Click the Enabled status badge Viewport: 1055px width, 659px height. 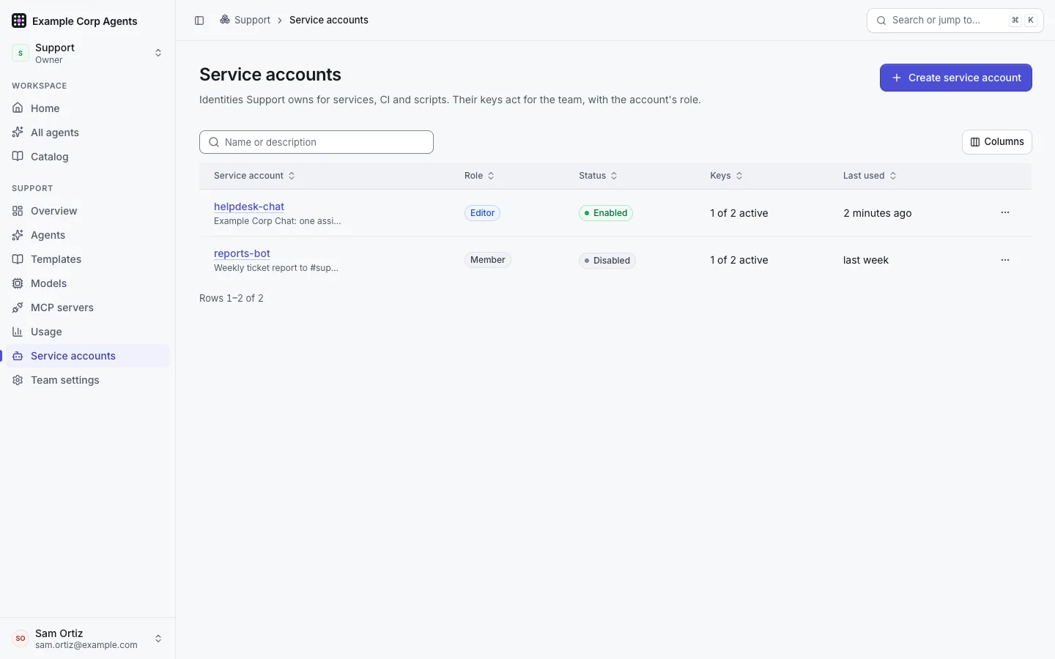tap(606, 213)
